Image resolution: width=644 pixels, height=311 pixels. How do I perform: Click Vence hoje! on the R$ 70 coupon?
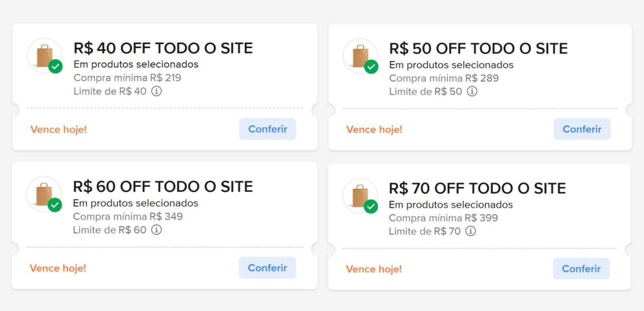coord(374,269)
